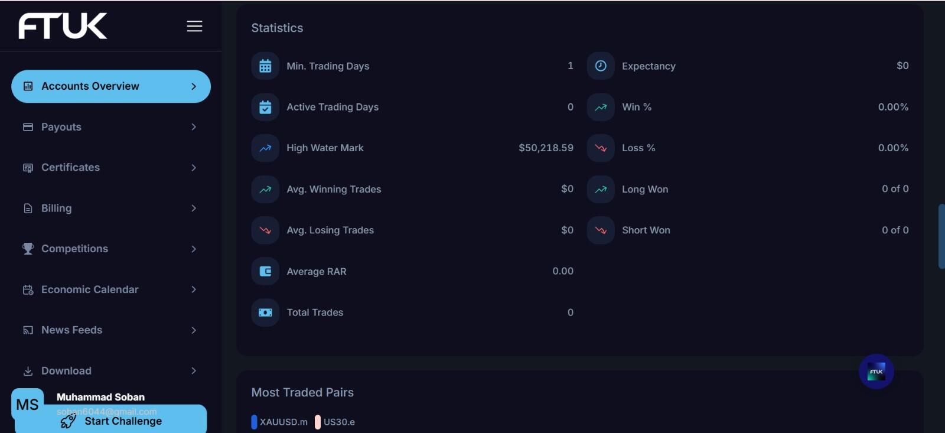
Task: Expand the Competitions chevron
Action: (x=194, y=249)
